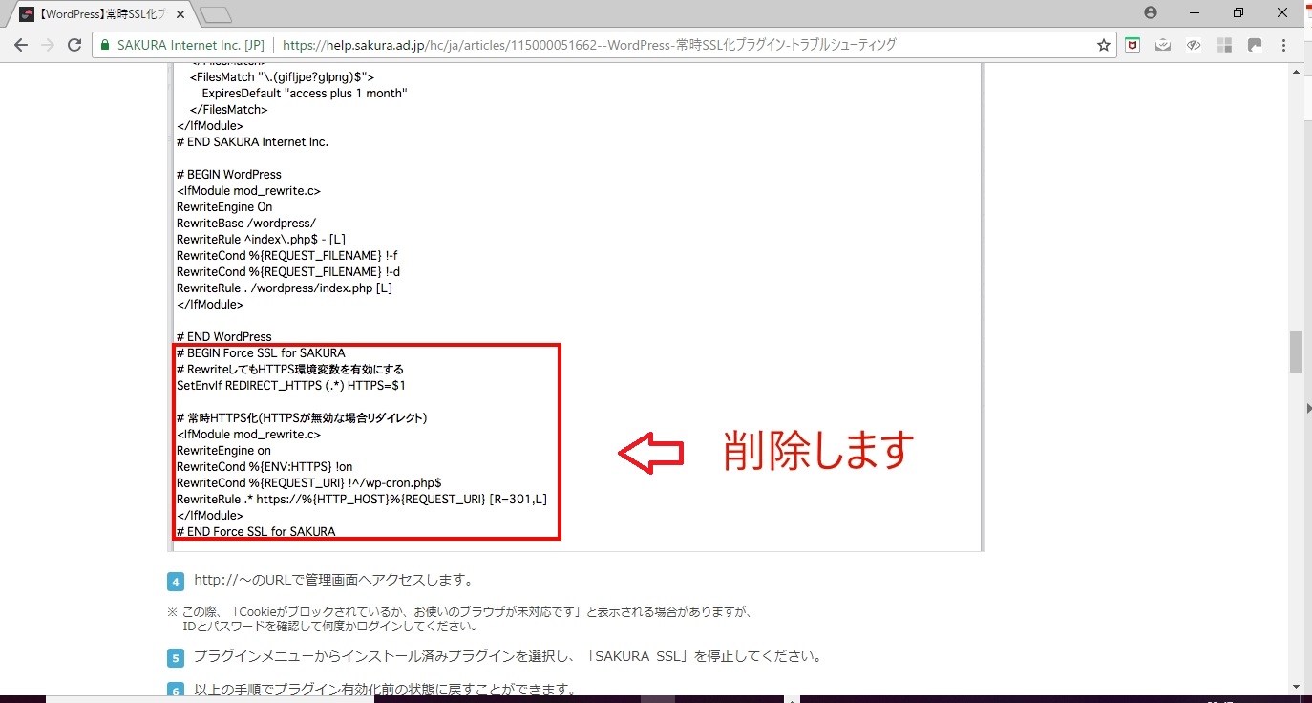
Task: Click the '# END Force SSL for SAKURA' line
Action: coord(256,531)
